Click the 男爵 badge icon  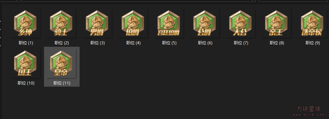tap(97, 24)
